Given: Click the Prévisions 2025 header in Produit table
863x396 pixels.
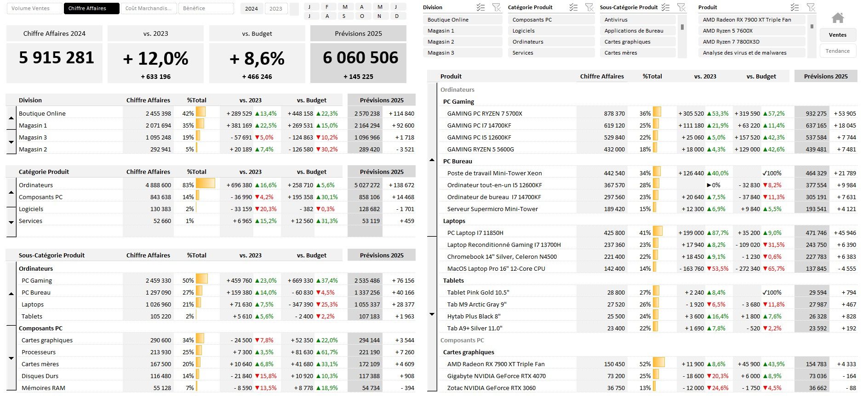Looking at the screenshot, I should click(x=826, y=76).
